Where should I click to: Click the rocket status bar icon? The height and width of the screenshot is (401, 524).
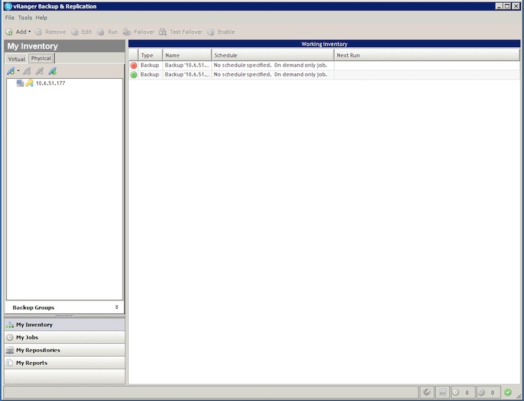point(427,392)
